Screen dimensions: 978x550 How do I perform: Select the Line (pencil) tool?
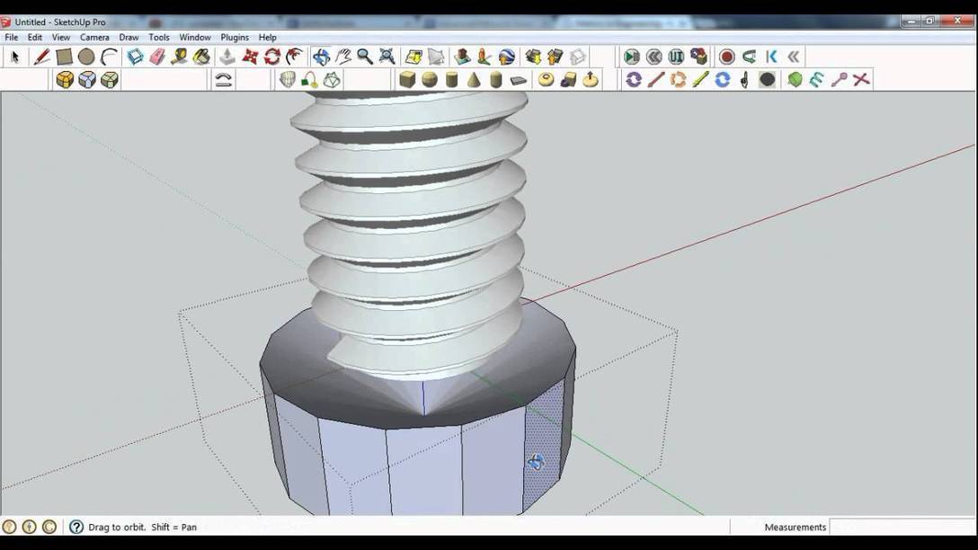pyautogui.click(x=42, y=56)
